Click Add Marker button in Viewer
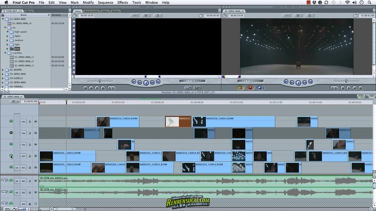 103,88
